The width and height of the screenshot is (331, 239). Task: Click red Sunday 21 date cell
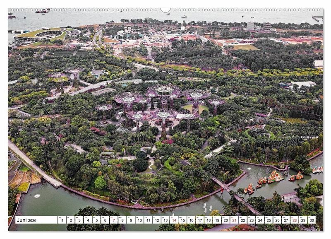234,220
